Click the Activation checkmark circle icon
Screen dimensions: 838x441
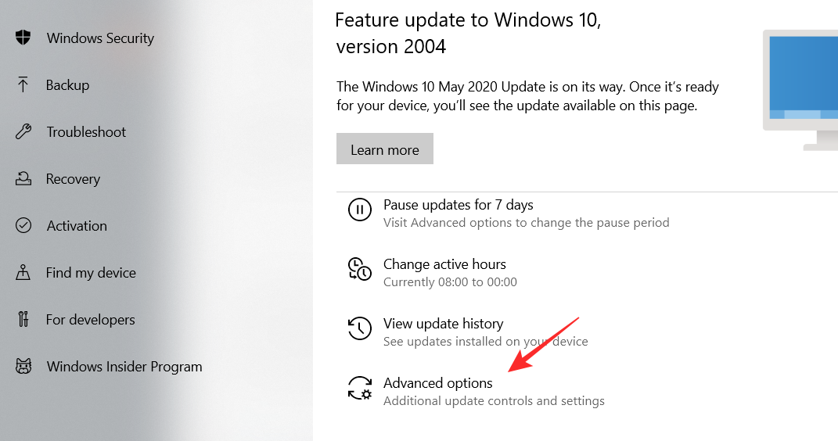click(23, 225)
